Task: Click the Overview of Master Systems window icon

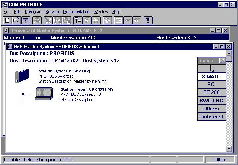Action: point(6,31)
